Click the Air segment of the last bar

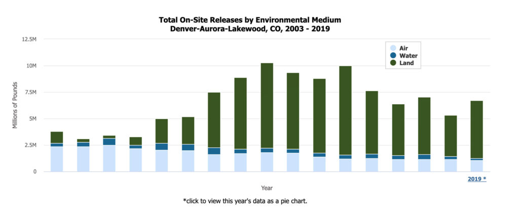click(x=476, y=166)
